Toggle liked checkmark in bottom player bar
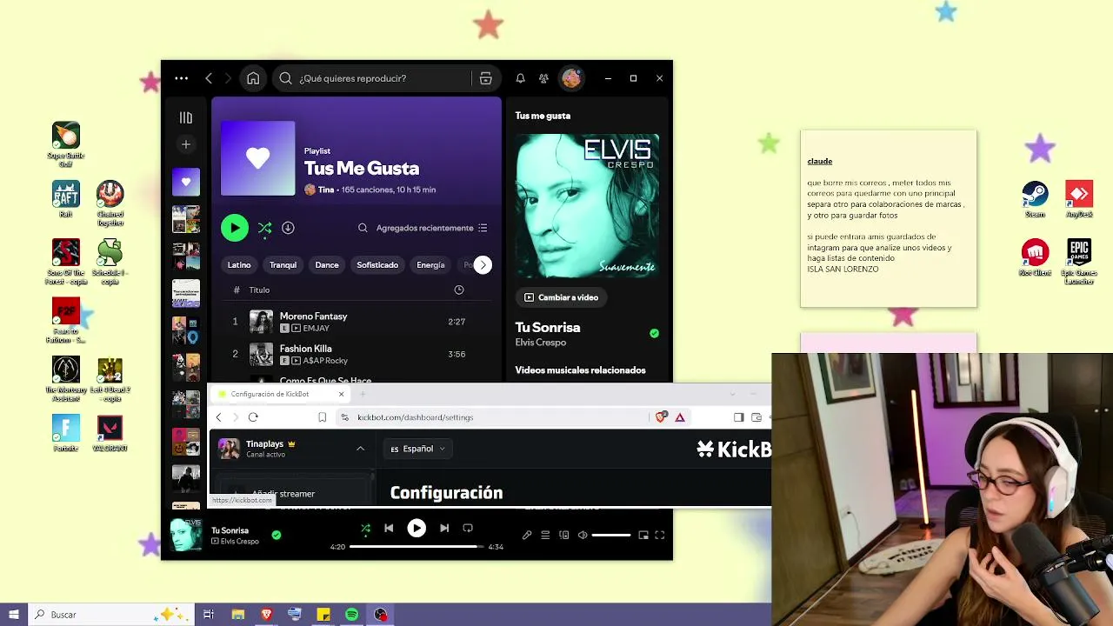 click(277, 536)
